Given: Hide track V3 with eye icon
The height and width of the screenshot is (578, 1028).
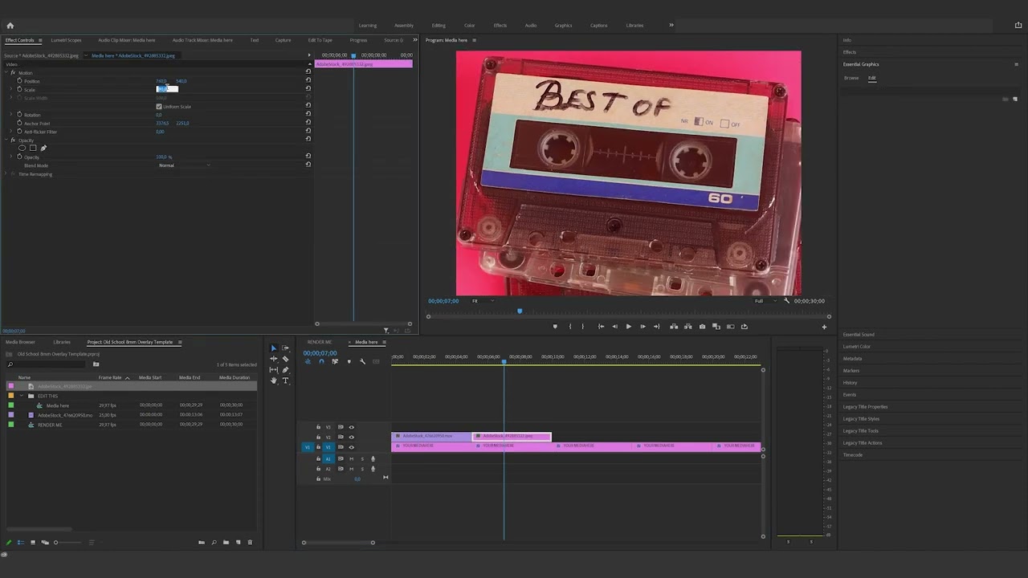Looking at the screenshot, I should (x=351, y=427).
